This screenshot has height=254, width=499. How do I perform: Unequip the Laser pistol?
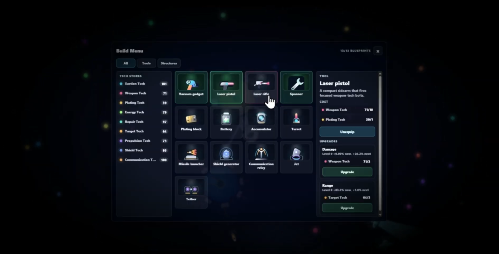(x=347, y=132)
